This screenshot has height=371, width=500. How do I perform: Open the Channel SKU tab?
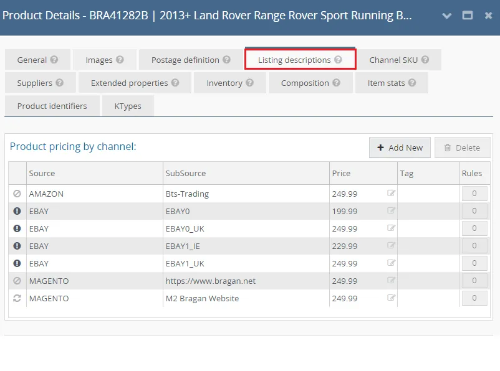(399, 60)
